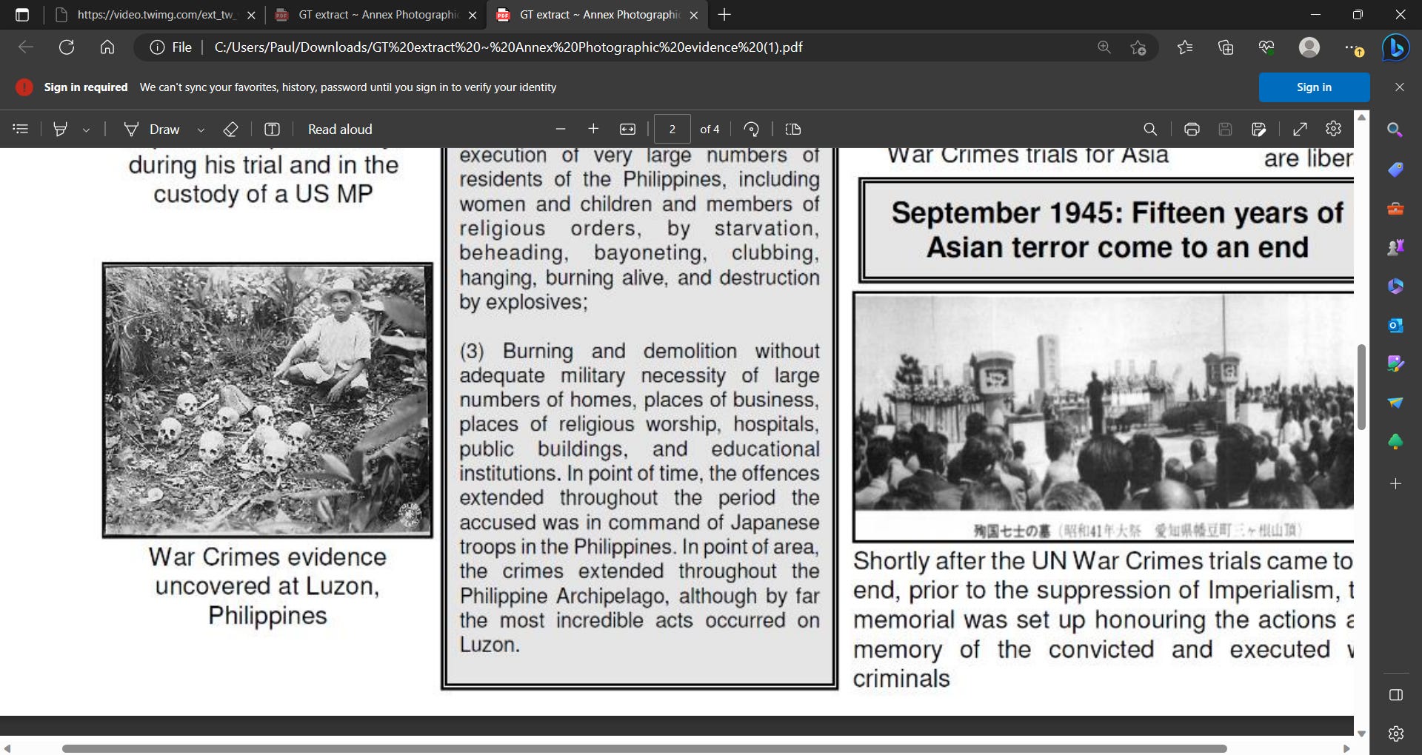
Task: Open sidebar green tree icon
Action: 1395,442
